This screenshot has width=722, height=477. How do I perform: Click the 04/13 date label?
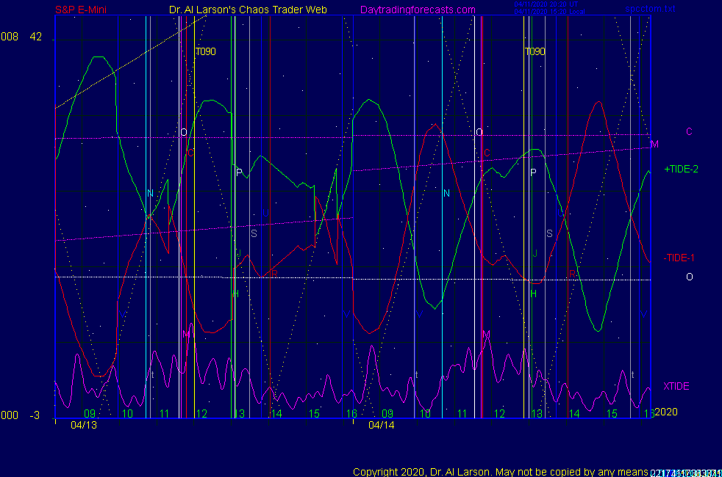(84, 425)
